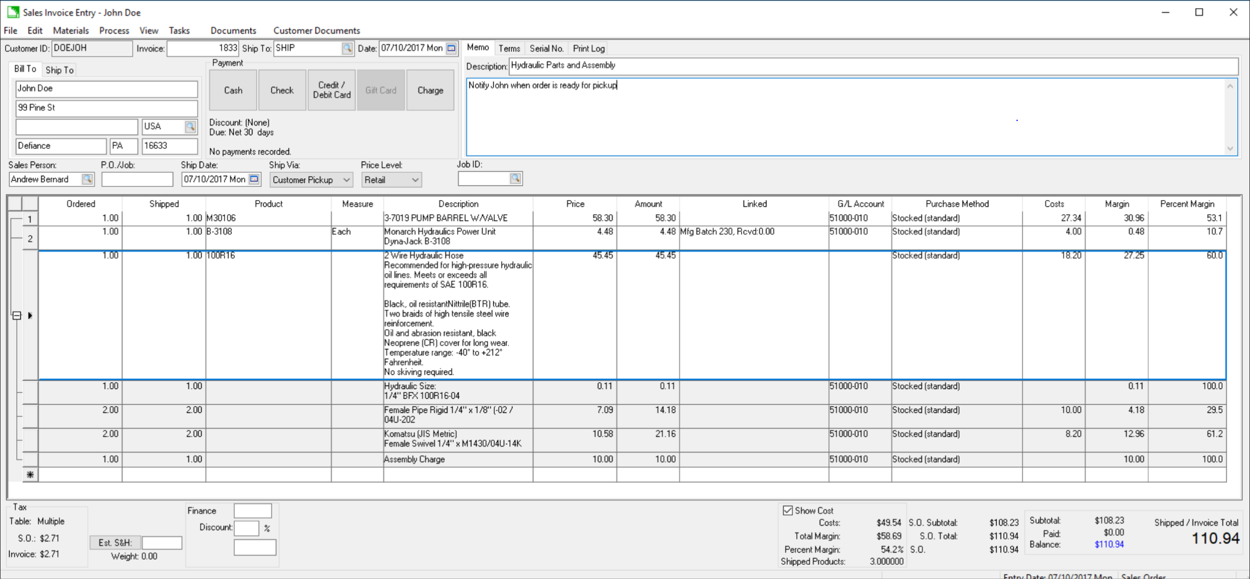Open the Ship Via dropdown
Image resolution: width=1250 pixels, height=579 pixels.
[x=311, y=180]
